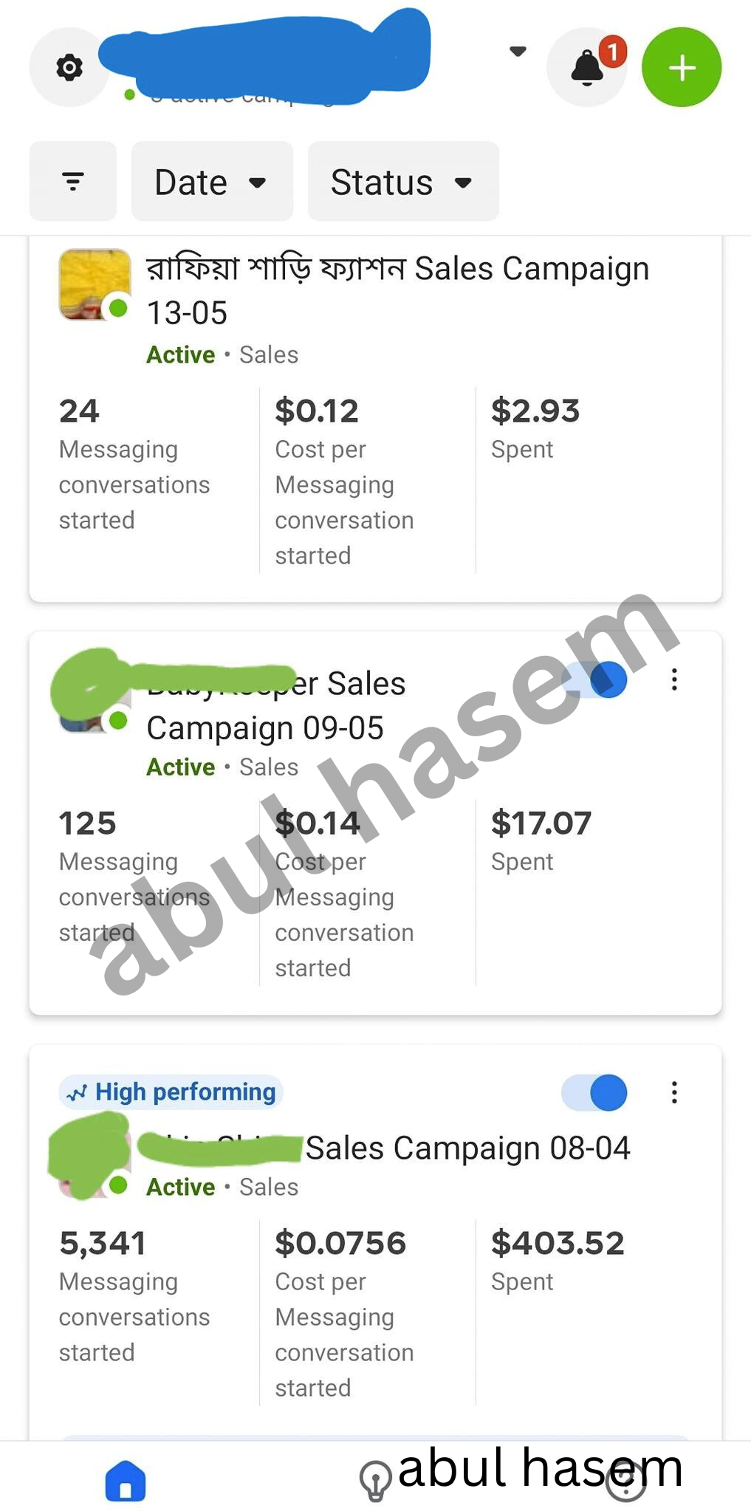View 125 Messaging conversations started metric
The height and width of the screenshot is (1511, 751).
(x=134, y=877)
